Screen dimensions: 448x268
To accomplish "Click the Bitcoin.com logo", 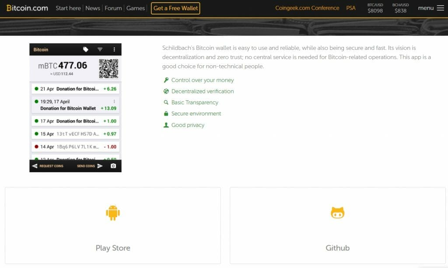I will [x=27, y=8].
